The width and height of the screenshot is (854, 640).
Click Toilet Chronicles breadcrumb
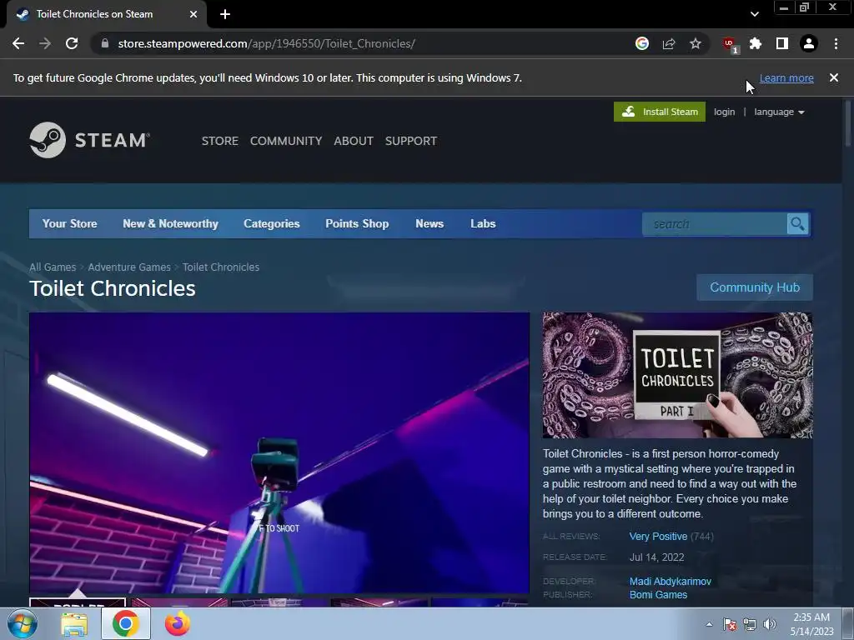click(x=220, y=267)
